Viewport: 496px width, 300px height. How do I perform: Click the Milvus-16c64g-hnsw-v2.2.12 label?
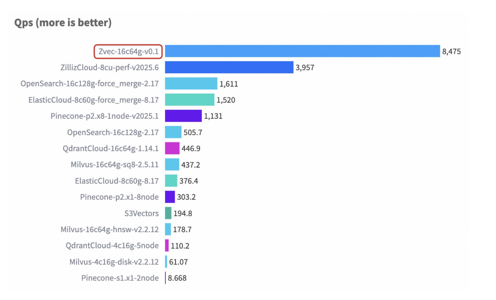109,229
